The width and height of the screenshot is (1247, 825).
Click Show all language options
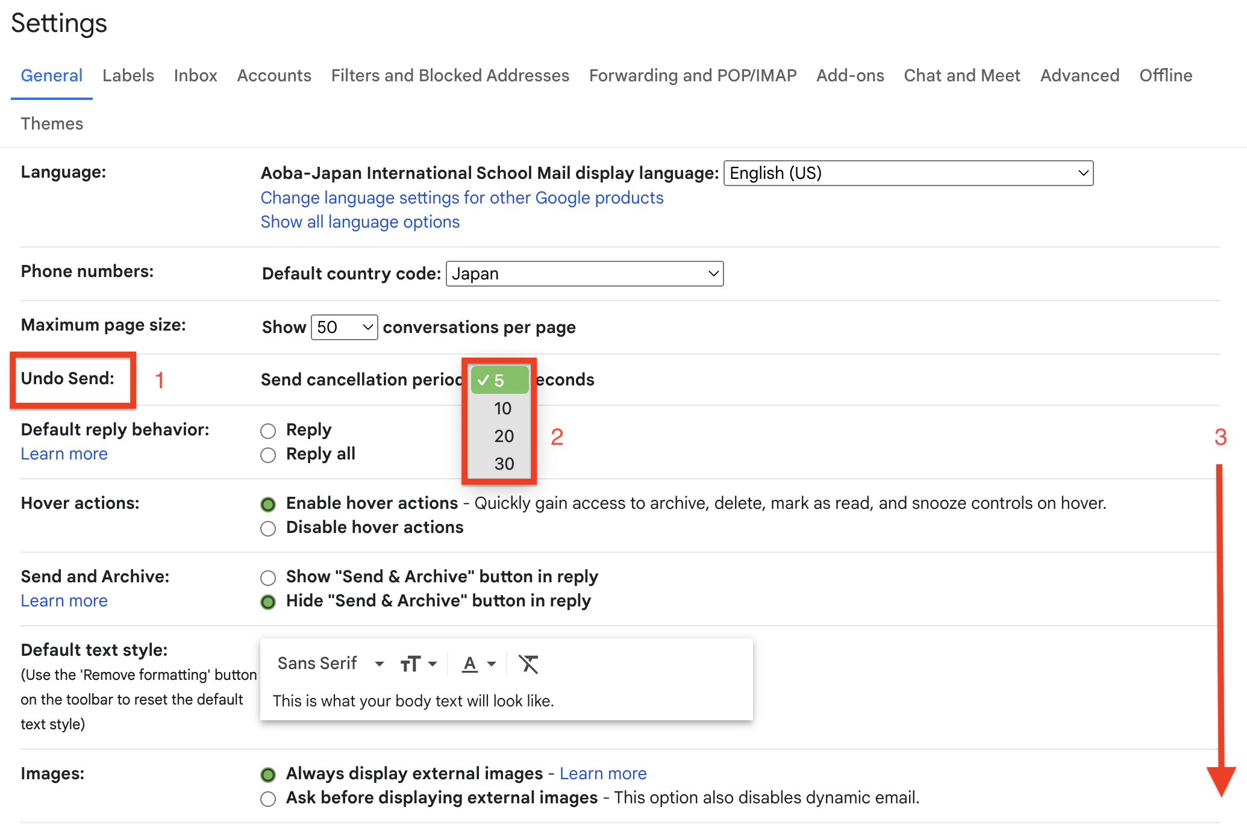(x=360, y=222)
